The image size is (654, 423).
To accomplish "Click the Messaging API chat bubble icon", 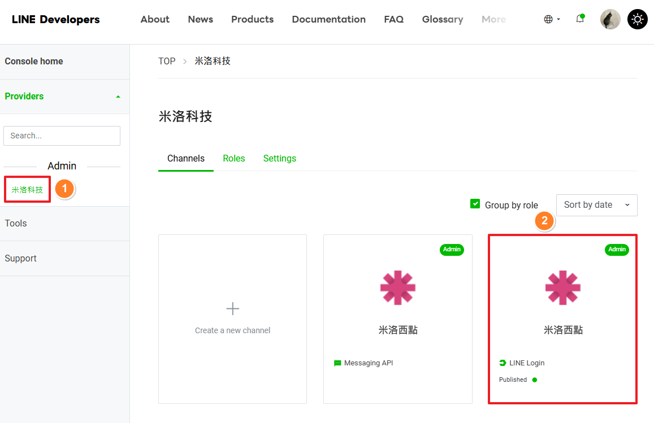I will (337, 363).
